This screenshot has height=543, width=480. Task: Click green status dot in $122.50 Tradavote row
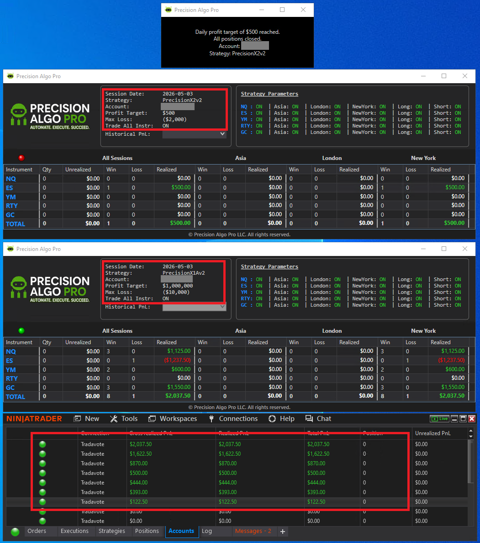[42, 502]
